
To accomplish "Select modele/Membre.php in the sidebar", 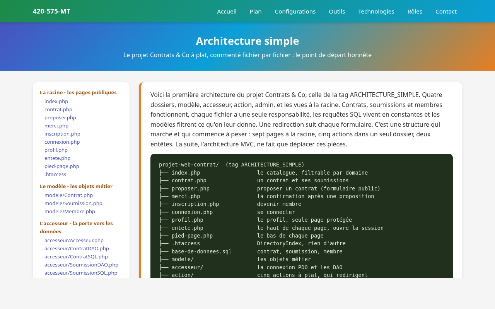I will pyautogui.click(x=70, y=211).
